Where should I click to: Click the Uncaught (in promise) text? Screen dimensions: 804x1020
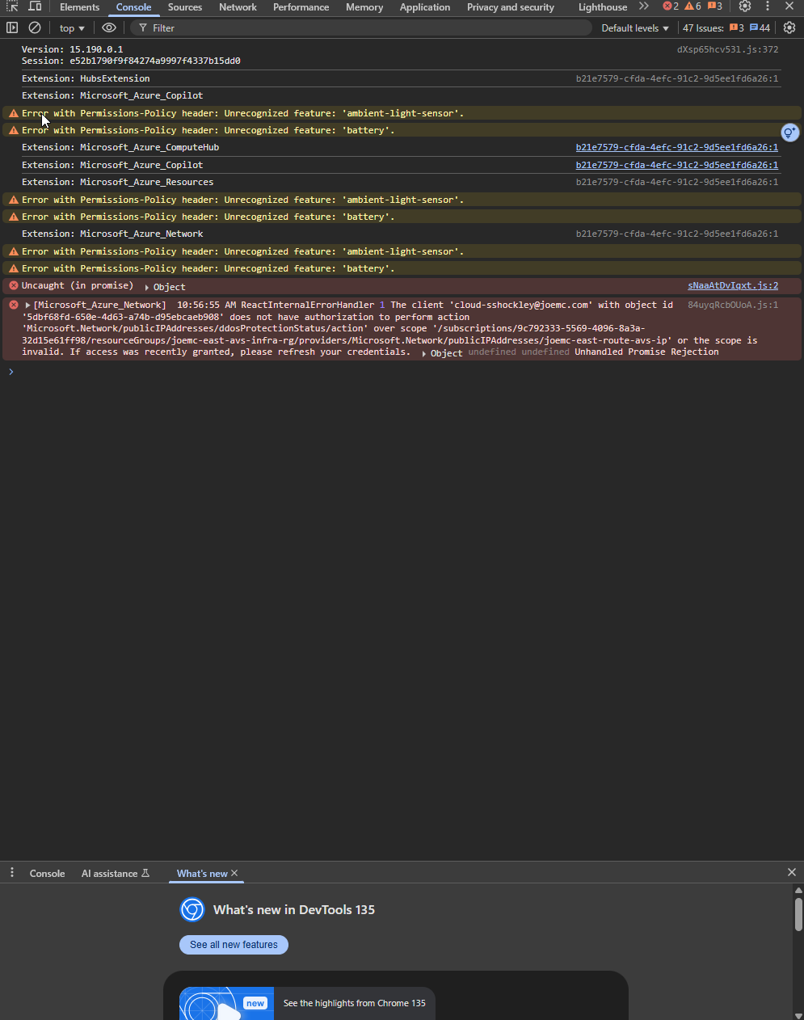[x=78, y=285]
